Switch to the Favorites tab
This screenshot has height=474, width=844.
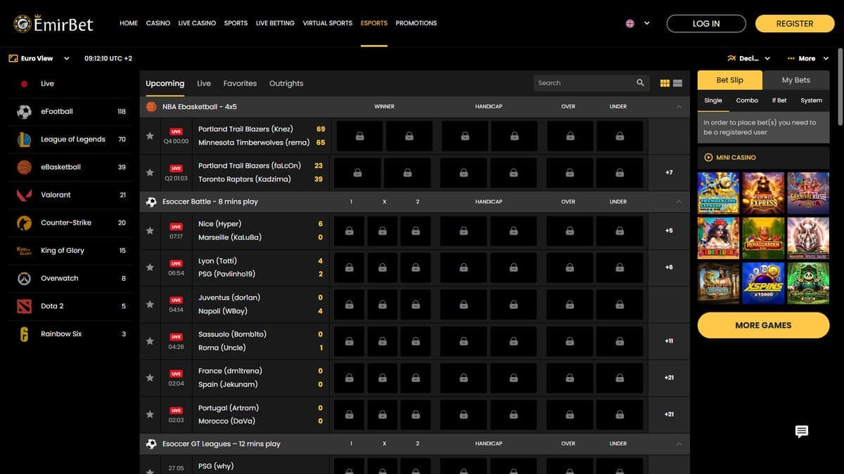[x=240, y=83]
